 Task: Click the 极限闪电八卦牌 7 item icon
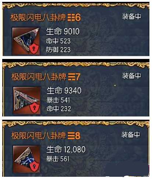(27, 101)
